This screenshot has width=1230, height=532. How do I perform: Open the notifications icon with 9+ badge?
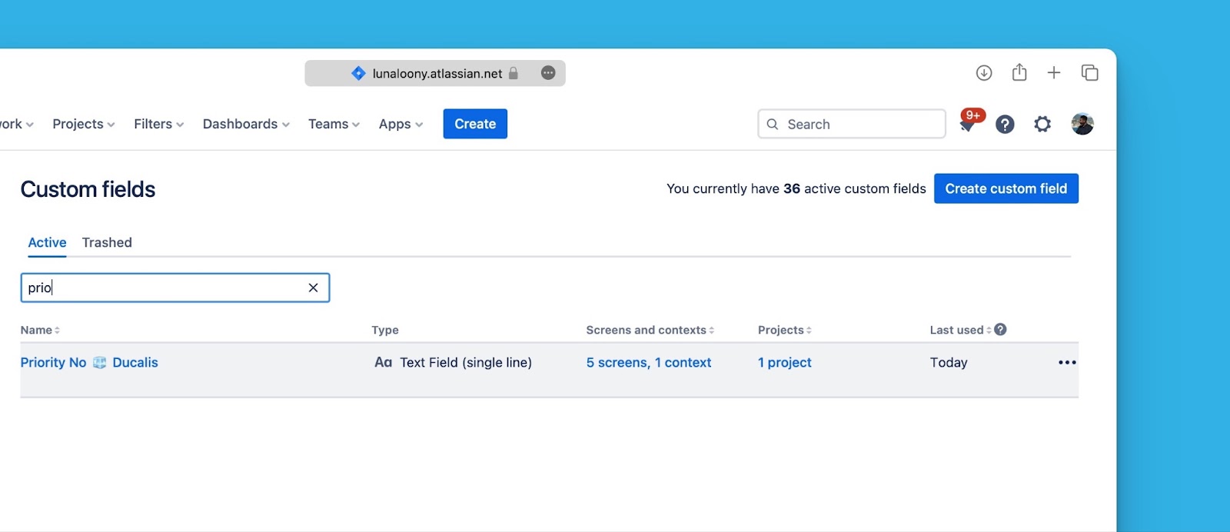(969, 124)
